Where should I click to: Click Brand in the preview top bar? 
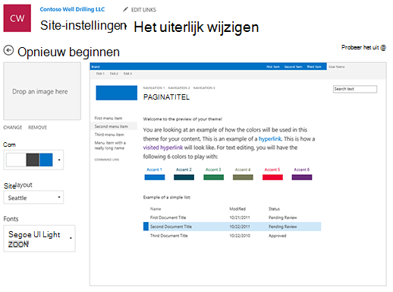(x=96, y=67)
